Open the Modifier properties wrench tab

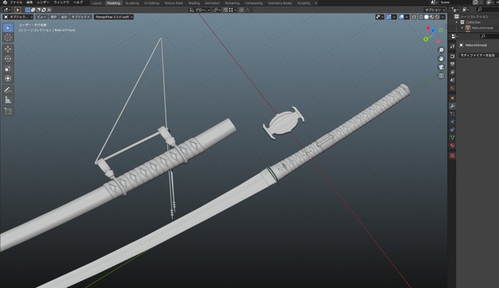pos(452,106)
